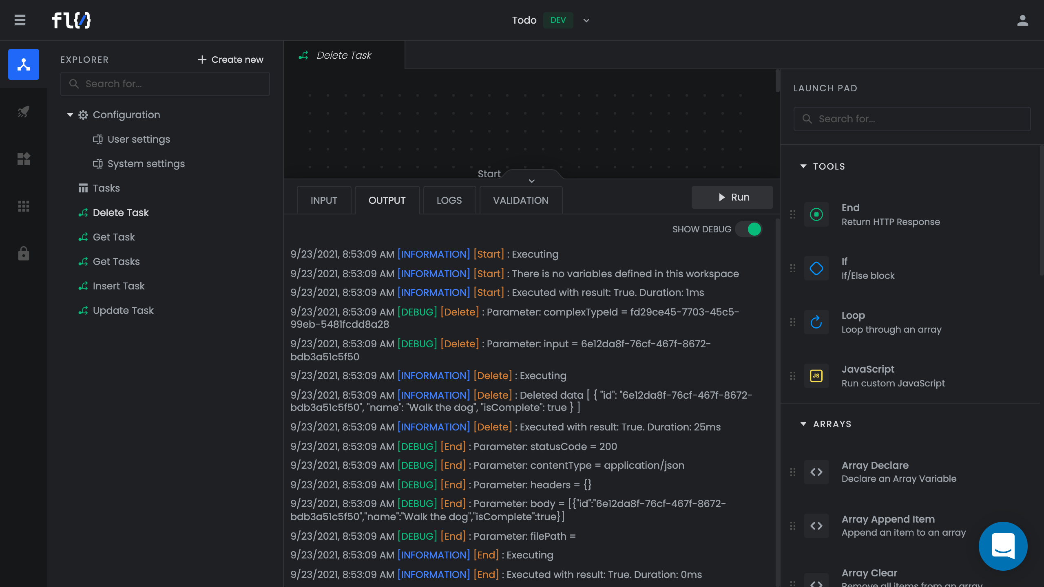1044x587 pixels.
Task: Click the End tool icon
Action: (816, 214)
